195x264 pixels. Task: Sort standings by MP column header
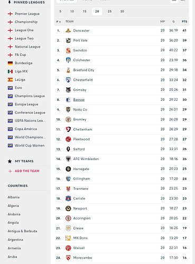point(162,22)
